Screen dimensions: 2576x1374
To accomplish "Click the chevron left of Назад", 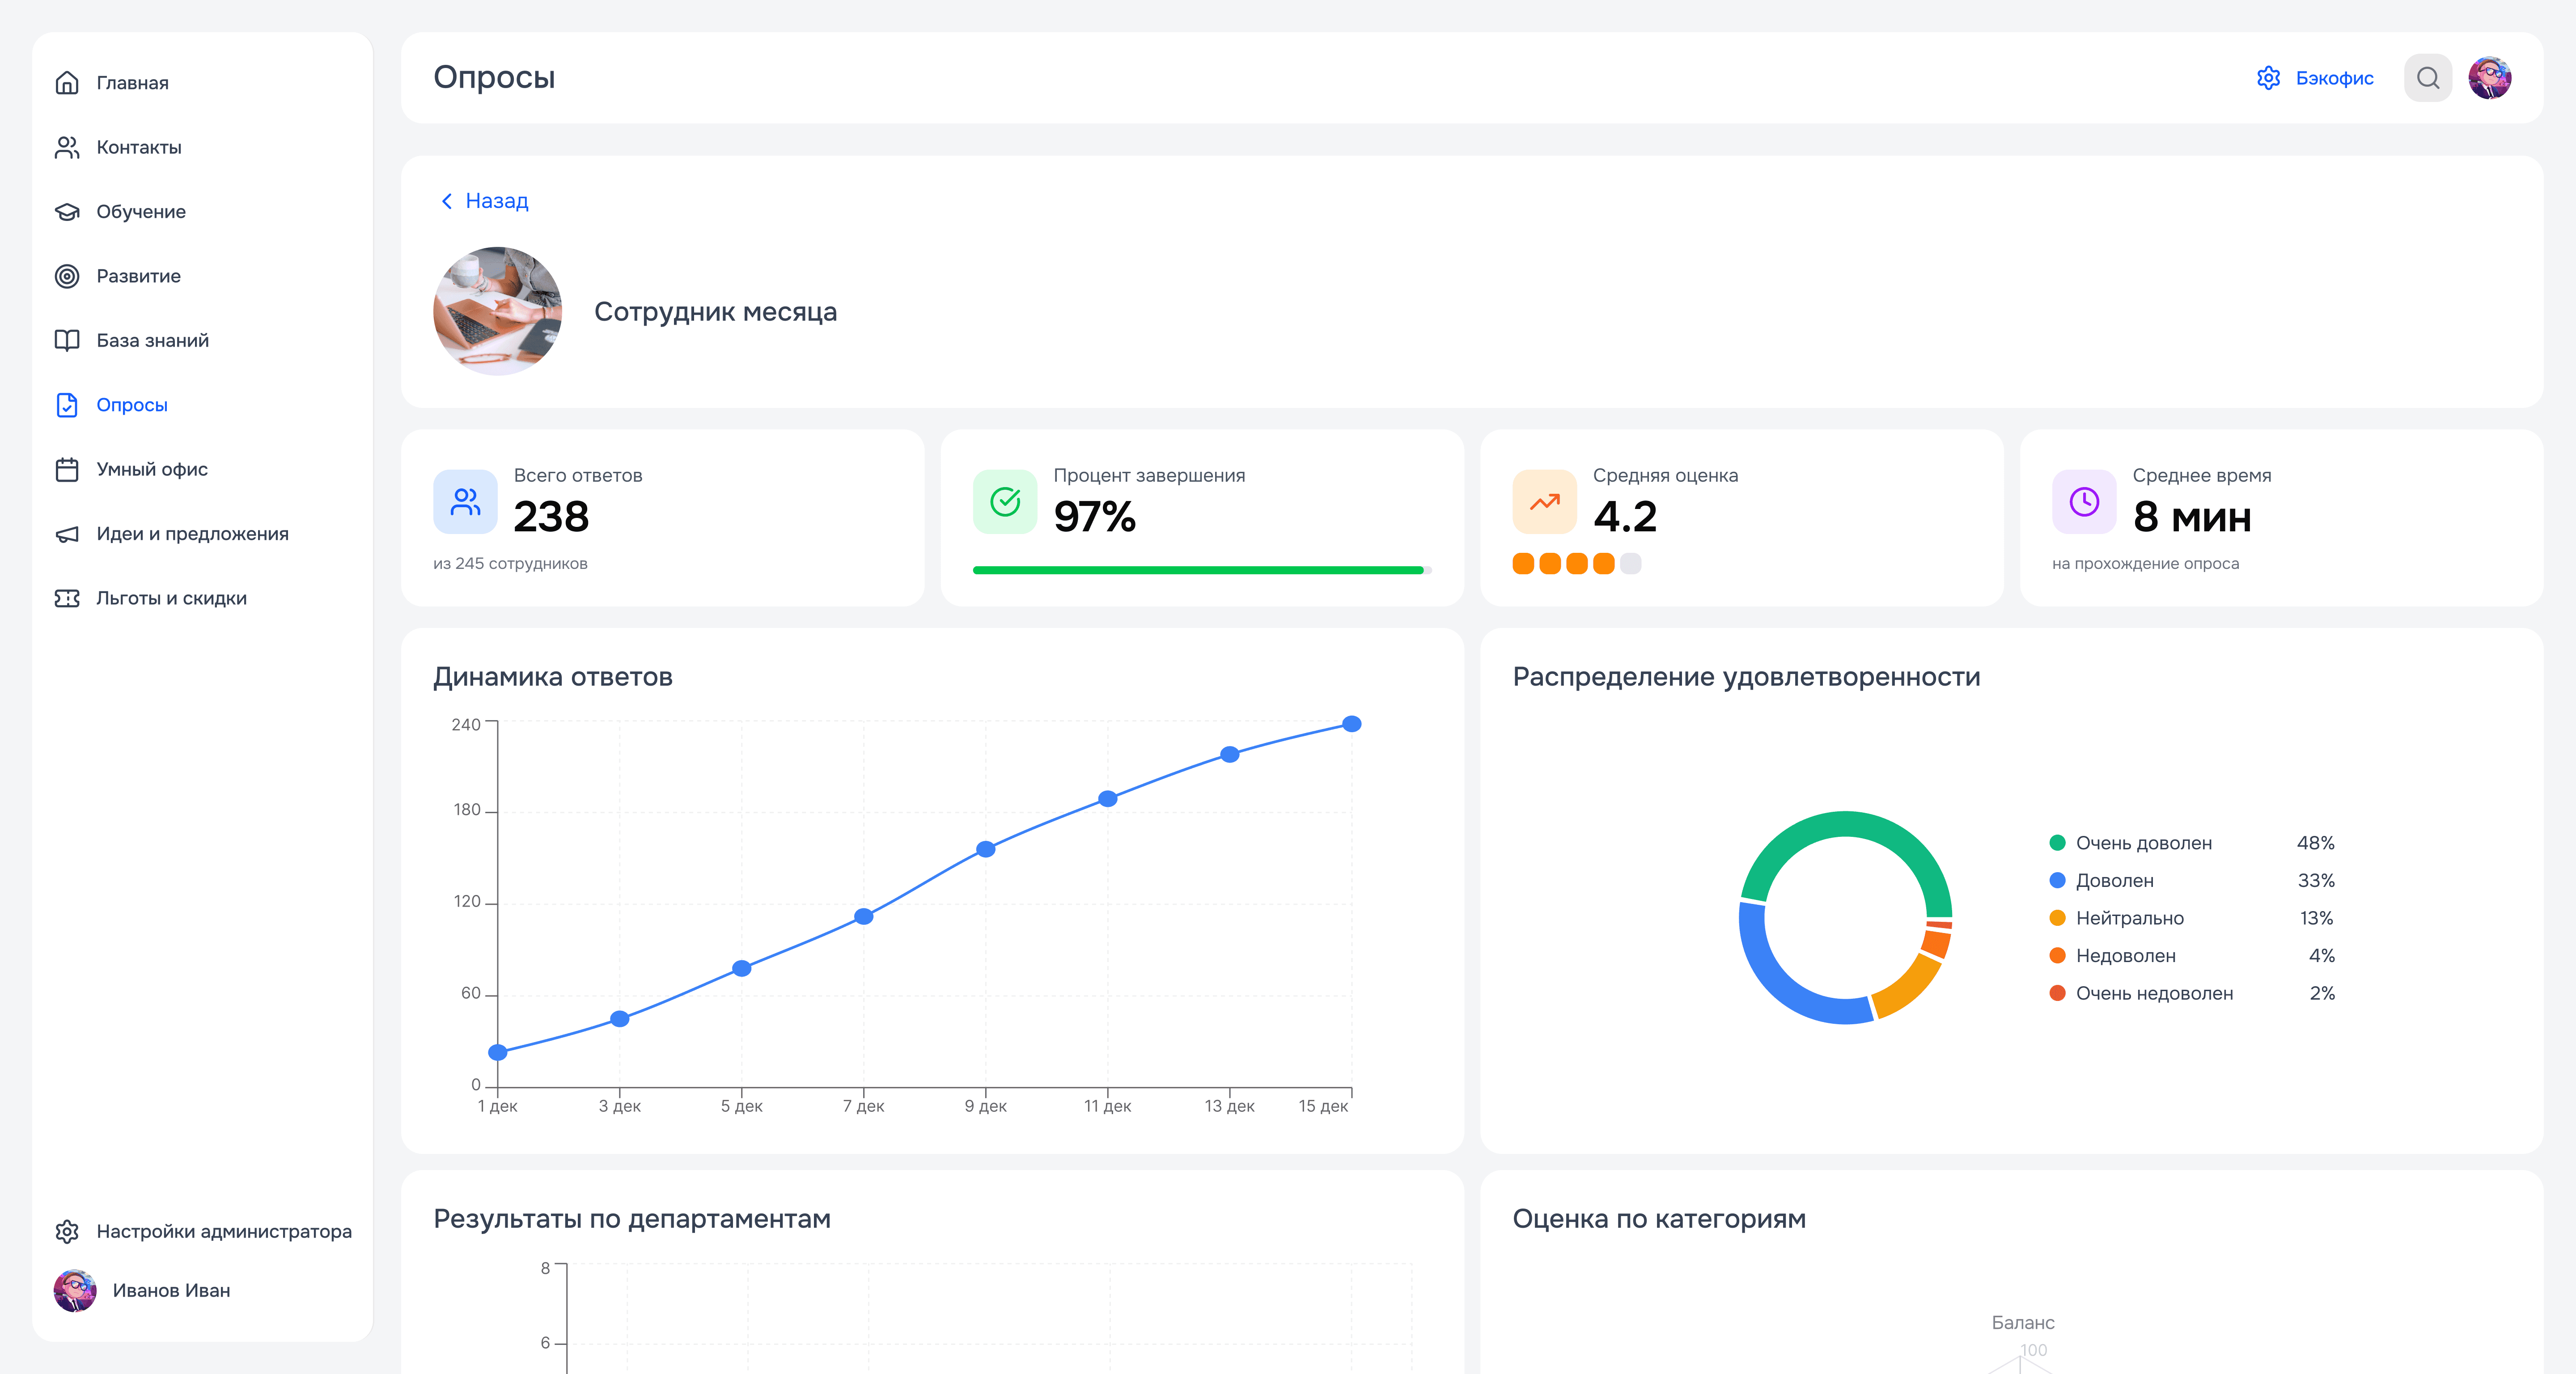I will (x=447, y=201).
